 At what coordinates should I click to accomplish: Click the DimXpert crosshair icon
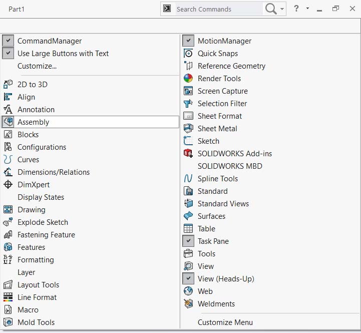(8, 185)
